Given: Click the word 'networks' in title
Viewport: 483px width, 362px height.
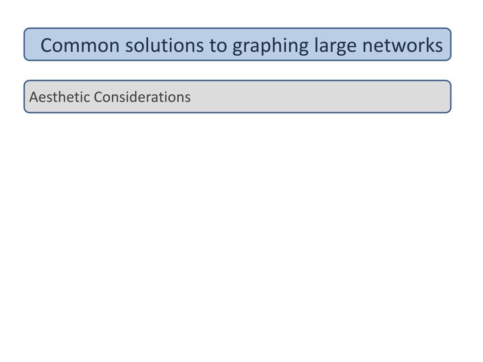Looking at the screenshot, I should (x=402, y=45).
